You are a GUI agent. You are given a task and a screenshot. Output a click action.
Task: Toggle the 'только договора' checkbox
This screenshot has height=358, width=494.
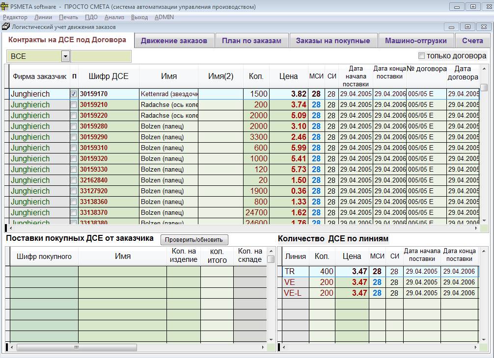coord(421,56)
